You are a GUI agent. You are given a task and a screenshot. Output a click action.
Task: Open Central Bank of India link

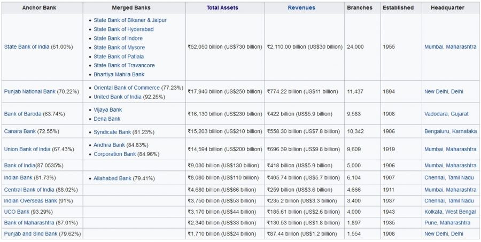click(x=29, y=190)
